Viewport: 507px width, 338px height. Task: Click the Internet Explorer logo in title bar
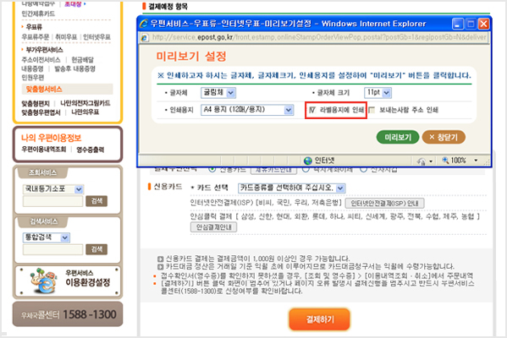coord(144,24)
